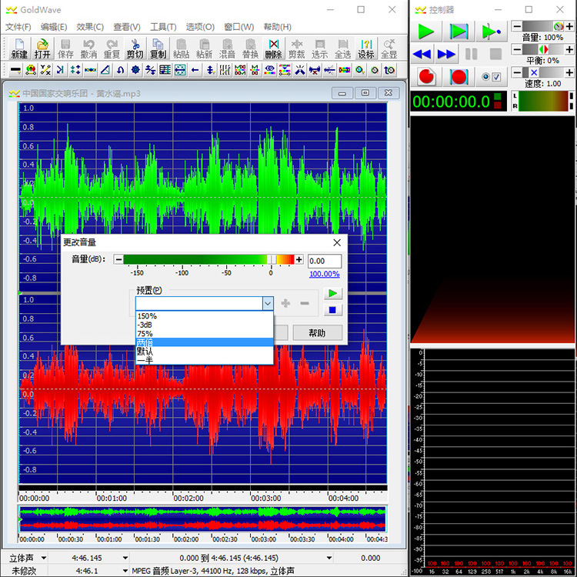Click the 复制 (Copy) toolbar icon

point(158,48)
